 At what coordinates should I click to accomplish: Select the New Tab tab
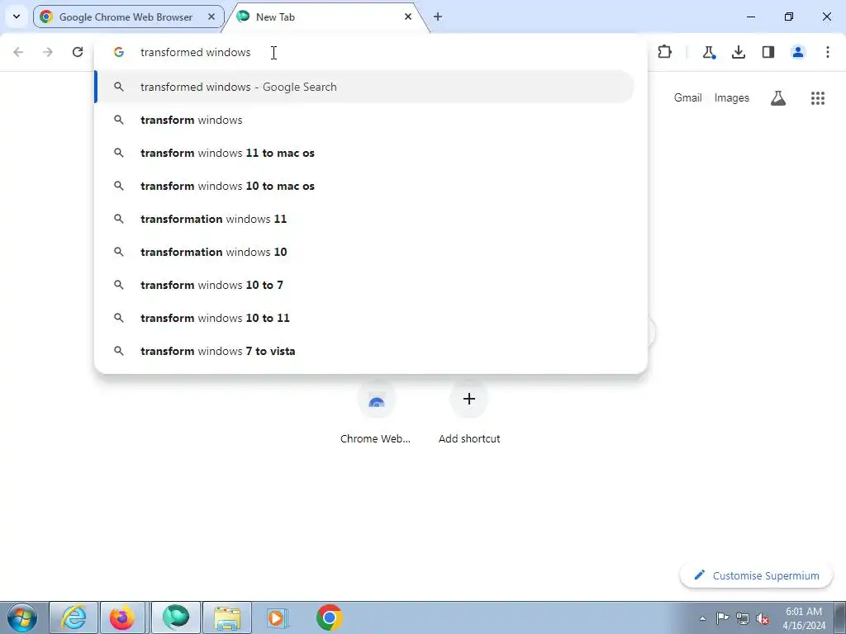pyautogui.click(x=326, y=17)
